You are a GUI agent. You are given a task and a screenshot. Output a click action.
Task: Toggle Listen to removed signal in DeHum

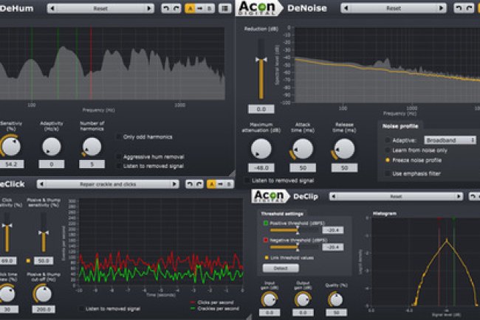[x=118, y=166]
